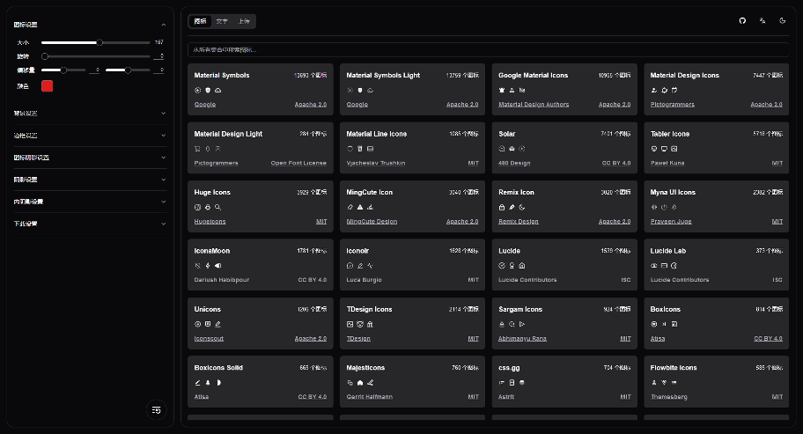Toggle dark mode with moon icon
Viewport: 803px width, 434px height.
783,20
